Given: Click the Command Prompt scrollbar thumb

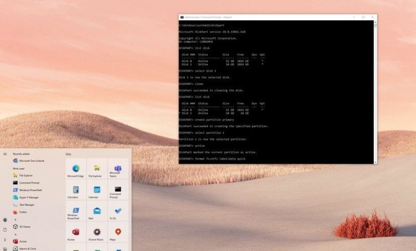Looking at the screenshot, I should pos(375,26).
